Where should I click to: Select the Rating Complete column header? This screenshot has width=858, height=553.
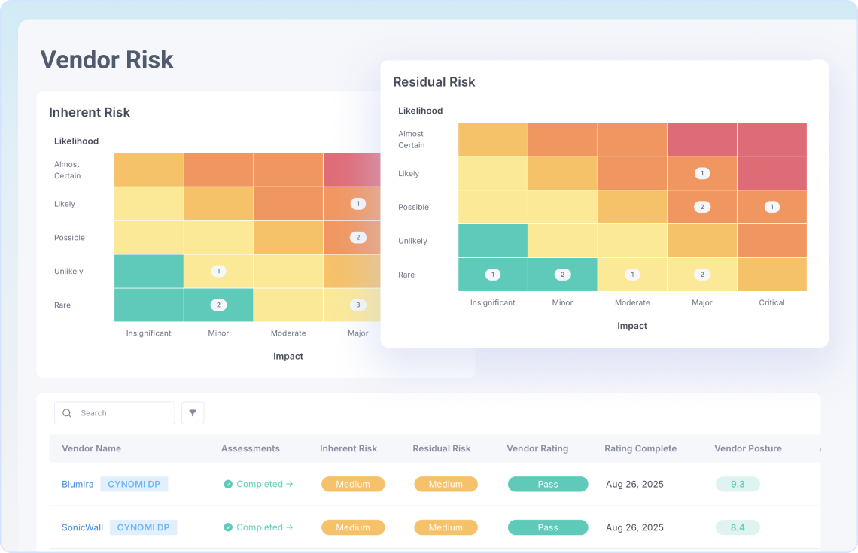point(640,448)
